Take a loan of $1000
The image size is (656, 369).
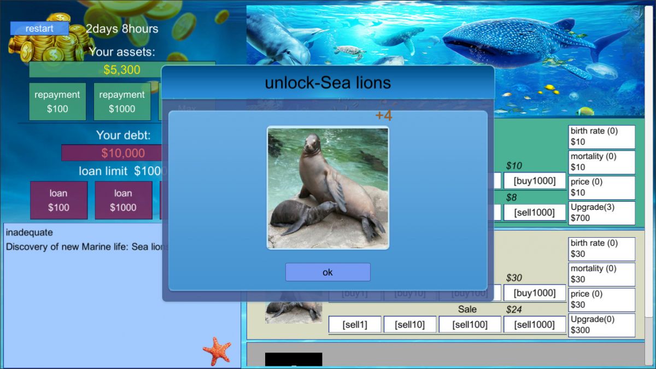[x=123, y=200]
